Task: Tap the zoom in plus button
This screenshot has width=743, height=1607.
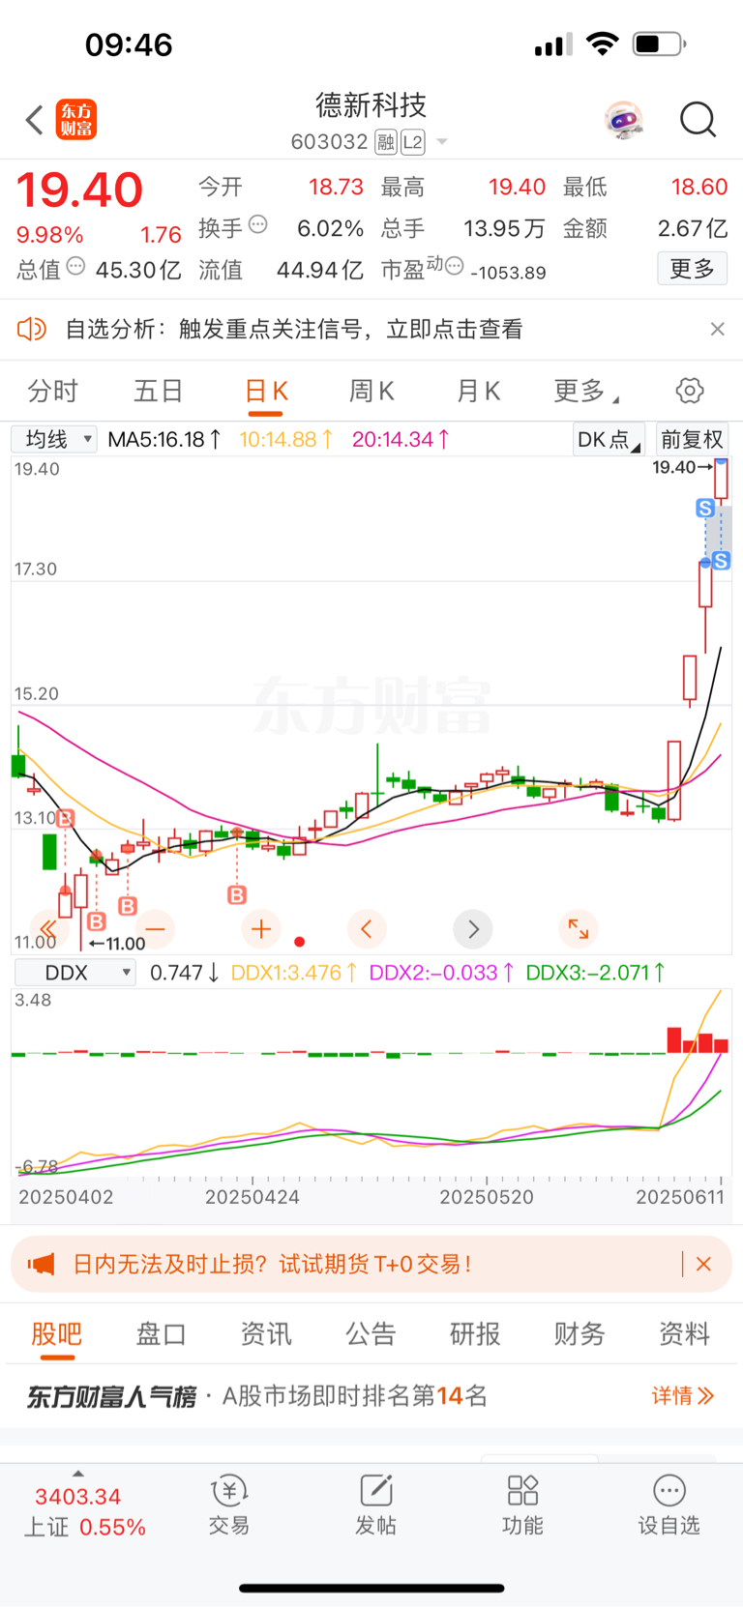Action: [261, 929]
